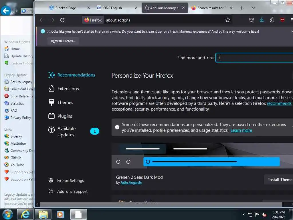Image resolution: width=293 pixels, height=220 pixels.
Task: Click the Available Updates count badge
Action: pyautogui.click(x=94, y=131)
